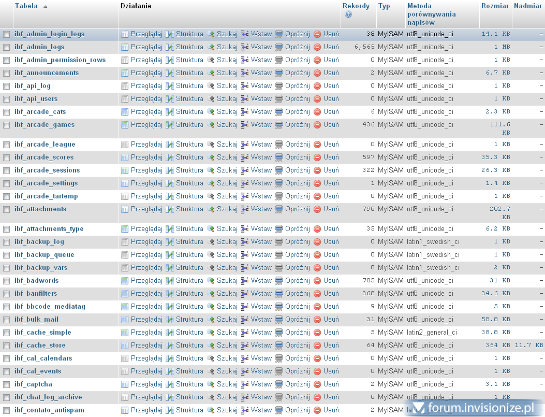Image resolution: width=545 pixels, height=417 pixels.
Task: Click the Browse icon for ibf_admin_logs
Action: point(125,47)
